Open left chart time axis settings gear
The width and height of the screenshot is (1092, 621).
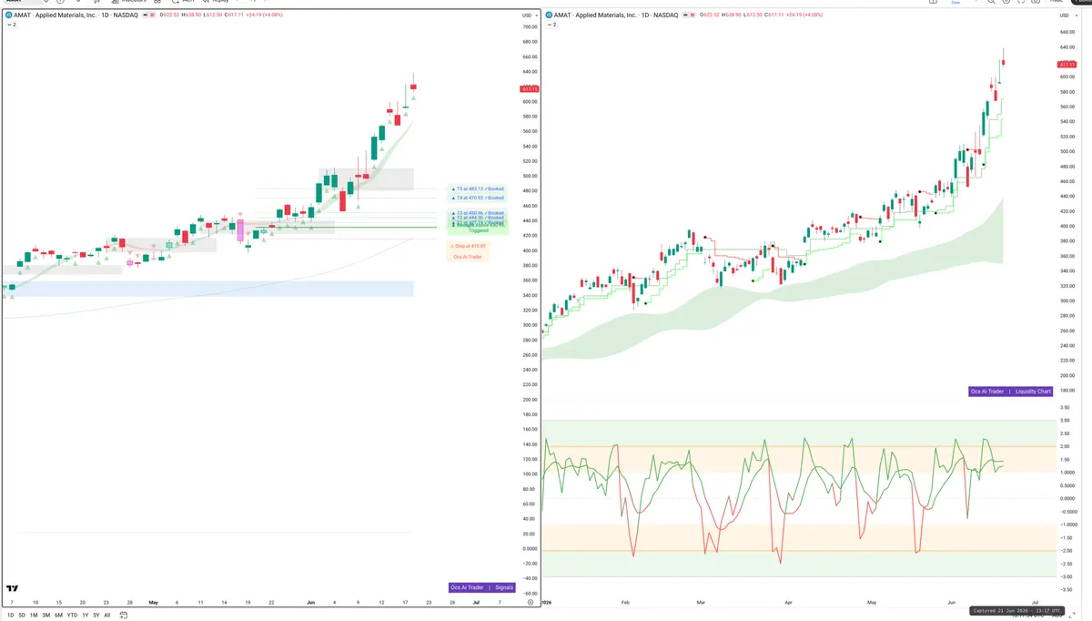click(531, 602)
